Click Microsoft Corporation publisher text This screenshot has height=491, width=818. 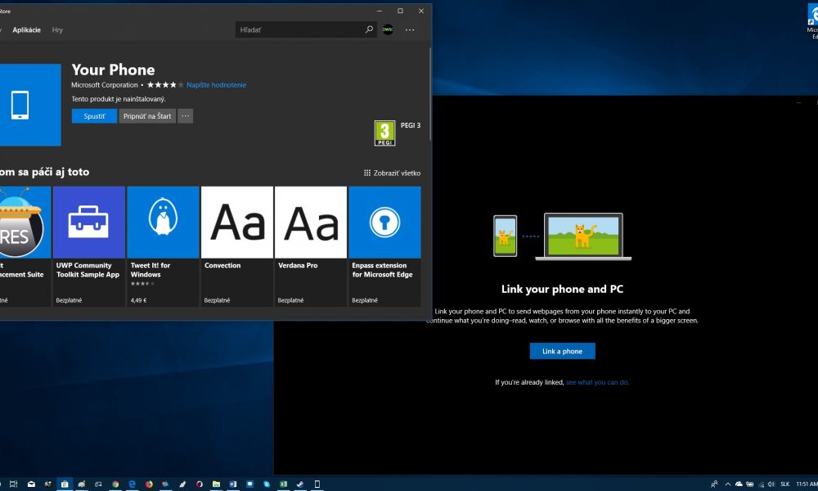click(105, 84)
